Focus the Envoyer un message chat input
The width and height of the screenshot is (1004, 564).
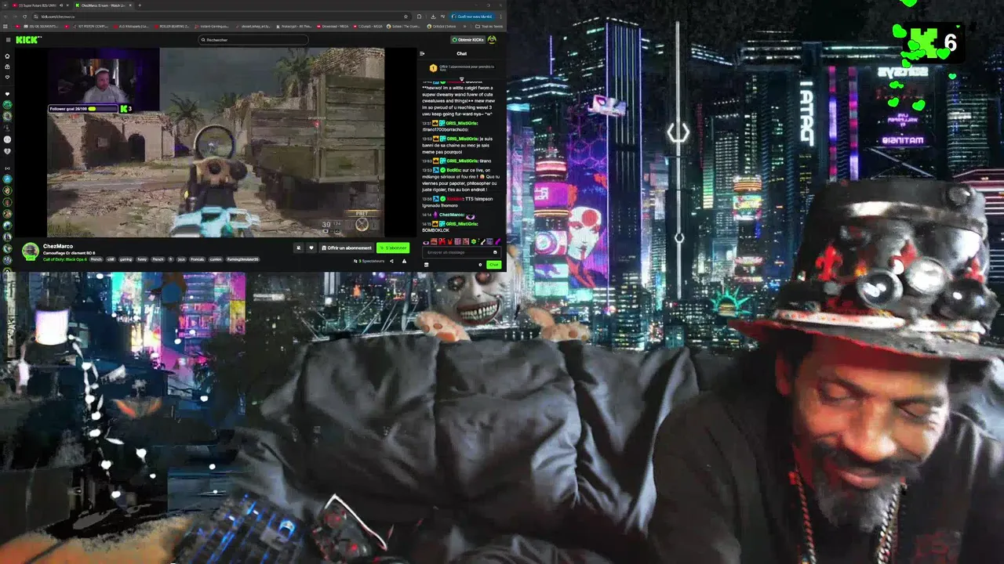pyautogui.click(x=461, y=252)
